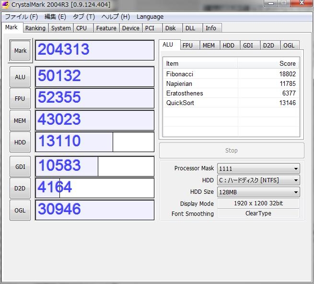The width and height of the screenshot is (314, 284).
Task: Expand the HDD Size 128MB dropdown
Action: pos(258,192)
